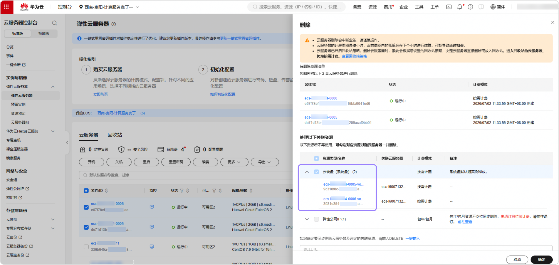Sort by the 名称/ID column arrows
The height and width of the screenshot is (265, 559).
coord(106,191)
